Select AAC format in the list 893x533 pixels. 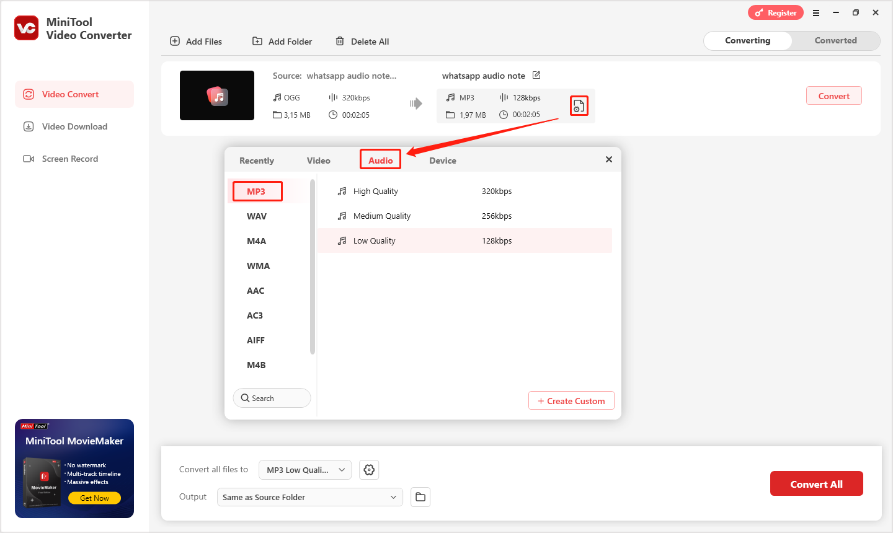pyautogui.click(x=255, y=291)
